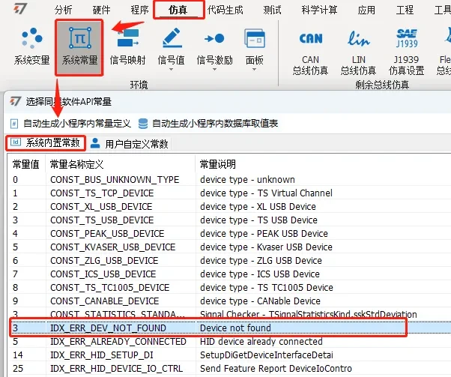
Task: Switch to the 应用 ribbon tab
Action: coord(366,10)
